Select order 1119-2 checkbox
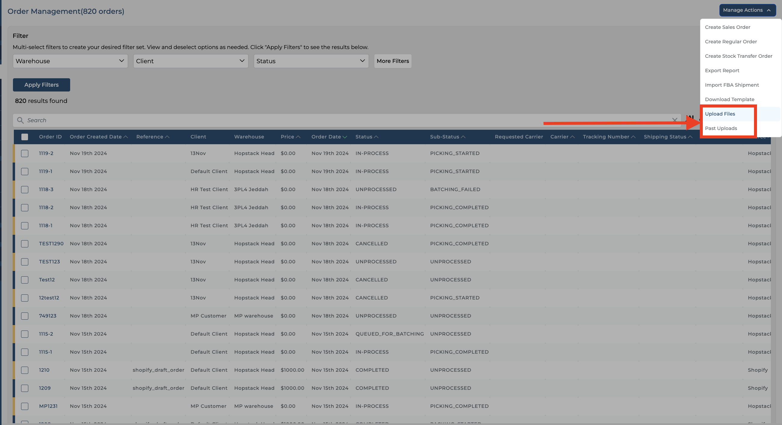Screen dimensions: 782x425 [25, 154]
